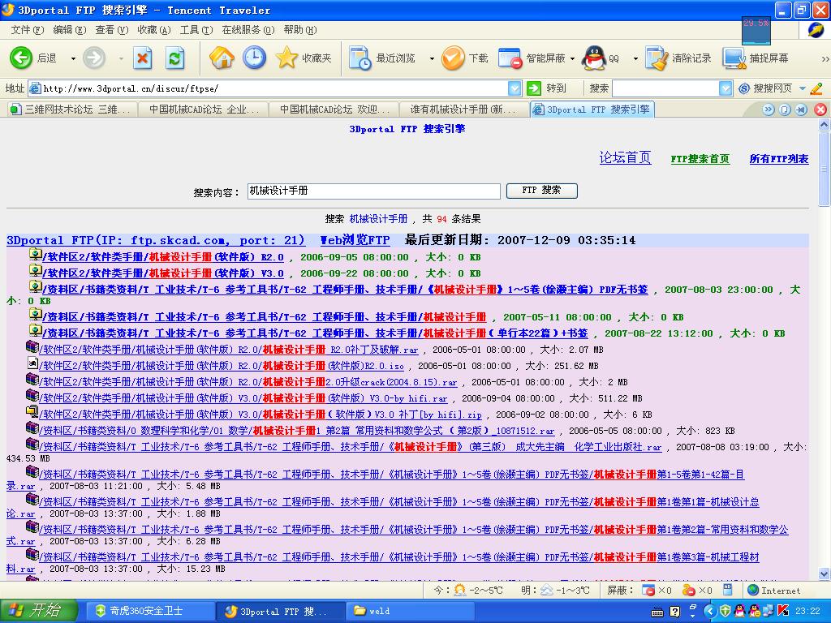Click the toolbar 搜索 input box
The image size is (831, 623).
tap(665, 88)
